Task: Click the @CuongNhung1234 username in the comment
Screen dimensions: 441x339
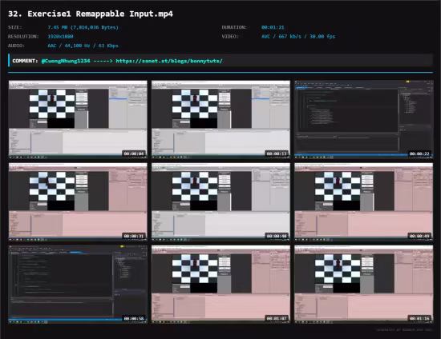Action: coord(66,61)
